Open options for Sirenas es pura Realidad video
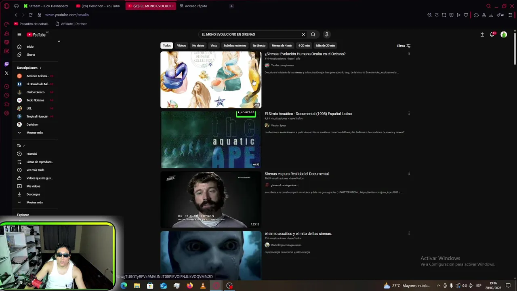This screenshot has height=291, width=517. (409, 173)
